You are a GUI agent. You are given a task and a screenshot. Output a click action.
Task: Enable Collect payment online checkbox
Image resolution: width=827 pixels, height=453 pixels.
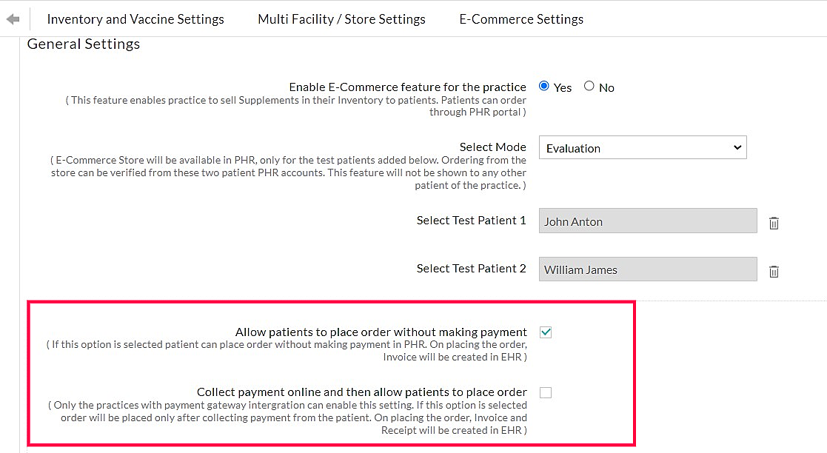point(546,393)
